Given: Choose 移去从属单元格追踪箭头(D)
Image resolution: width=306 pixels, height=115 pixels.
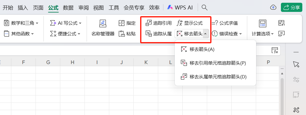Looking at the screenshot, I should (215, 77).
